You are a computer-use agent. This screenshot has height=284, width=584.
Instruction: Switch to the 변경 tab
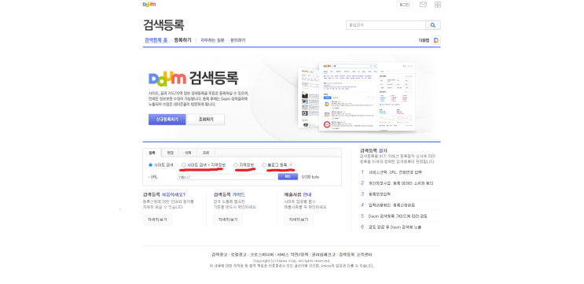click(x=171, y=153)
